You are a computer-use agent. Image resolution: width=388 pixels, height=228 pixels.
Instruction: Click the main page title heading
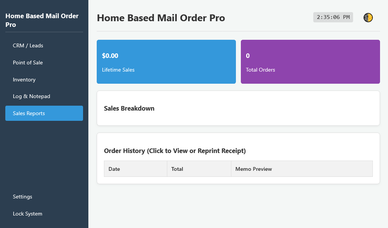[x=161, y=18]
